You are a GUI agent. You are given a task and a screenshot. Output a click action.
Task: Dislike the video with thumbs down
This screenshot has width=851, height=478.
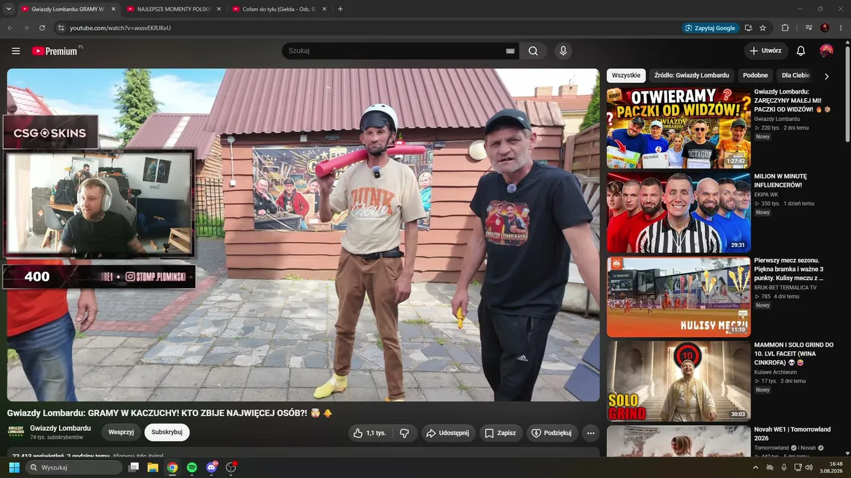point(404,433)
